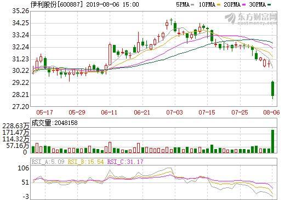
Task: Click the 20PMA legend label
Action: click(x=232, y=4)
